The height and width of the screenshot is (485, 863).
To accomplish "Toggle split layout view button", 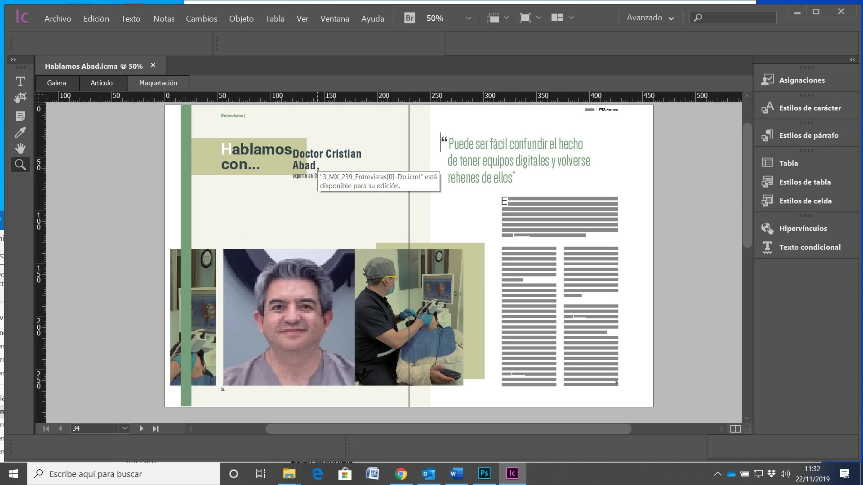I will click(x=735, y=429).
